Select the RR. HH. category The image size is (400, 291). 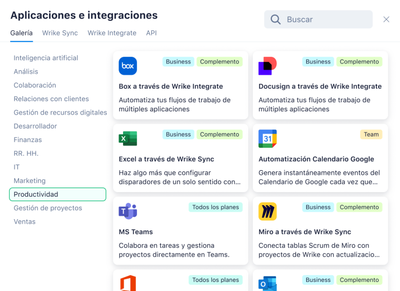coord(26,153)
